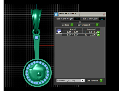Click the green arrow next to Update
Screen dimensions: 122x91
tap(72, 25)
